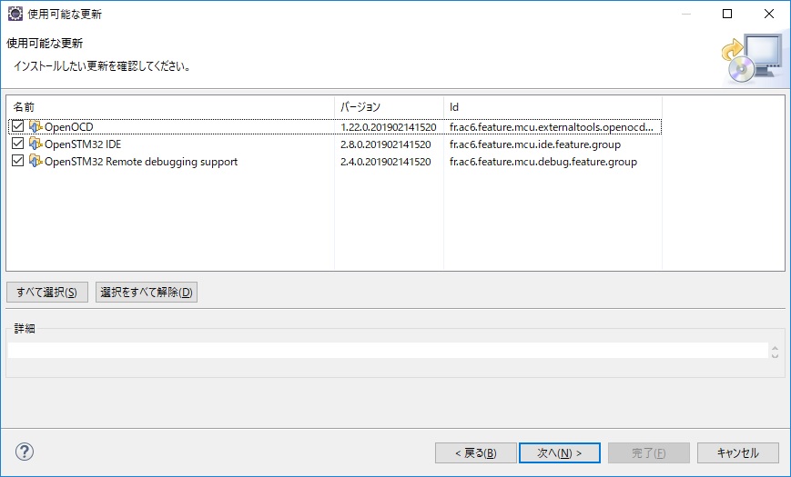
Task: Click 選択をすべて解除(D) button
Action: (x=147, y=293)
